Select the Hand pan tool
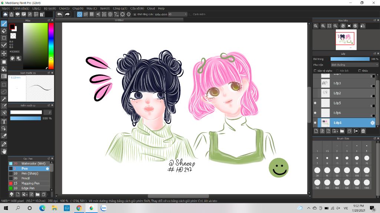380x213 pixels. 4,151
